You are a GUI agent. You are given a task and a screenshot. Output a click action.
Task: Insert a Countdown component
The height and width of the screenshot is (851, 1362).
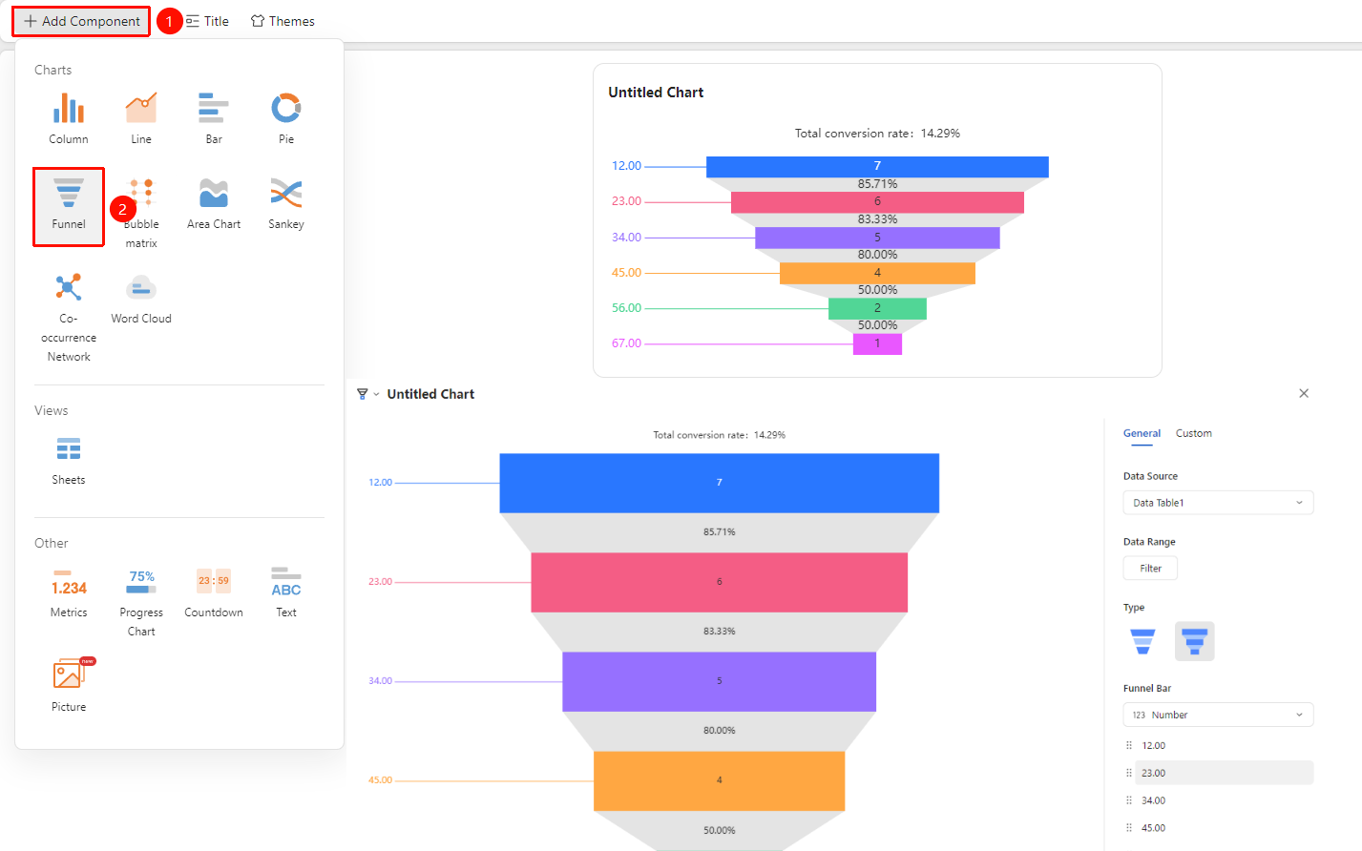coord(214,582)
